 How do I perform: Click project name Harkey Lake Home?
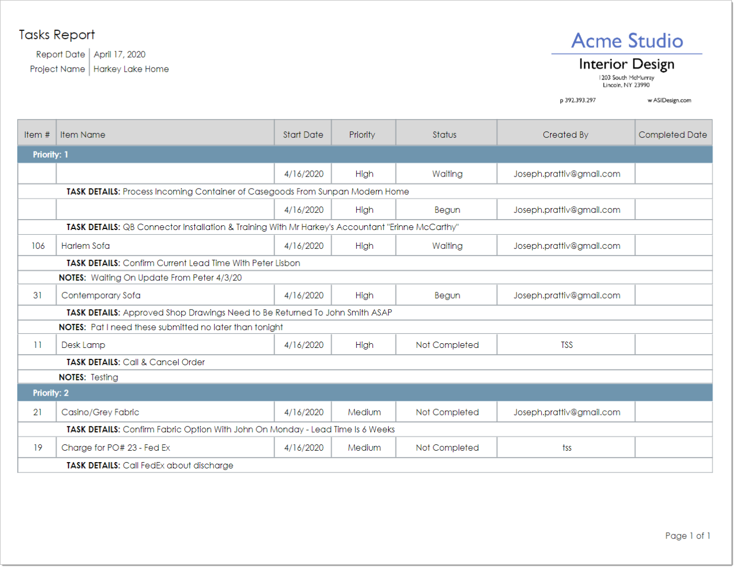point(131,69)
